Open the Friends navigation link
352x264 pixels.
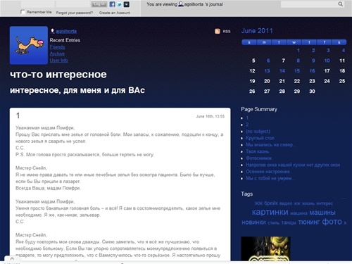tap(57, 47)
